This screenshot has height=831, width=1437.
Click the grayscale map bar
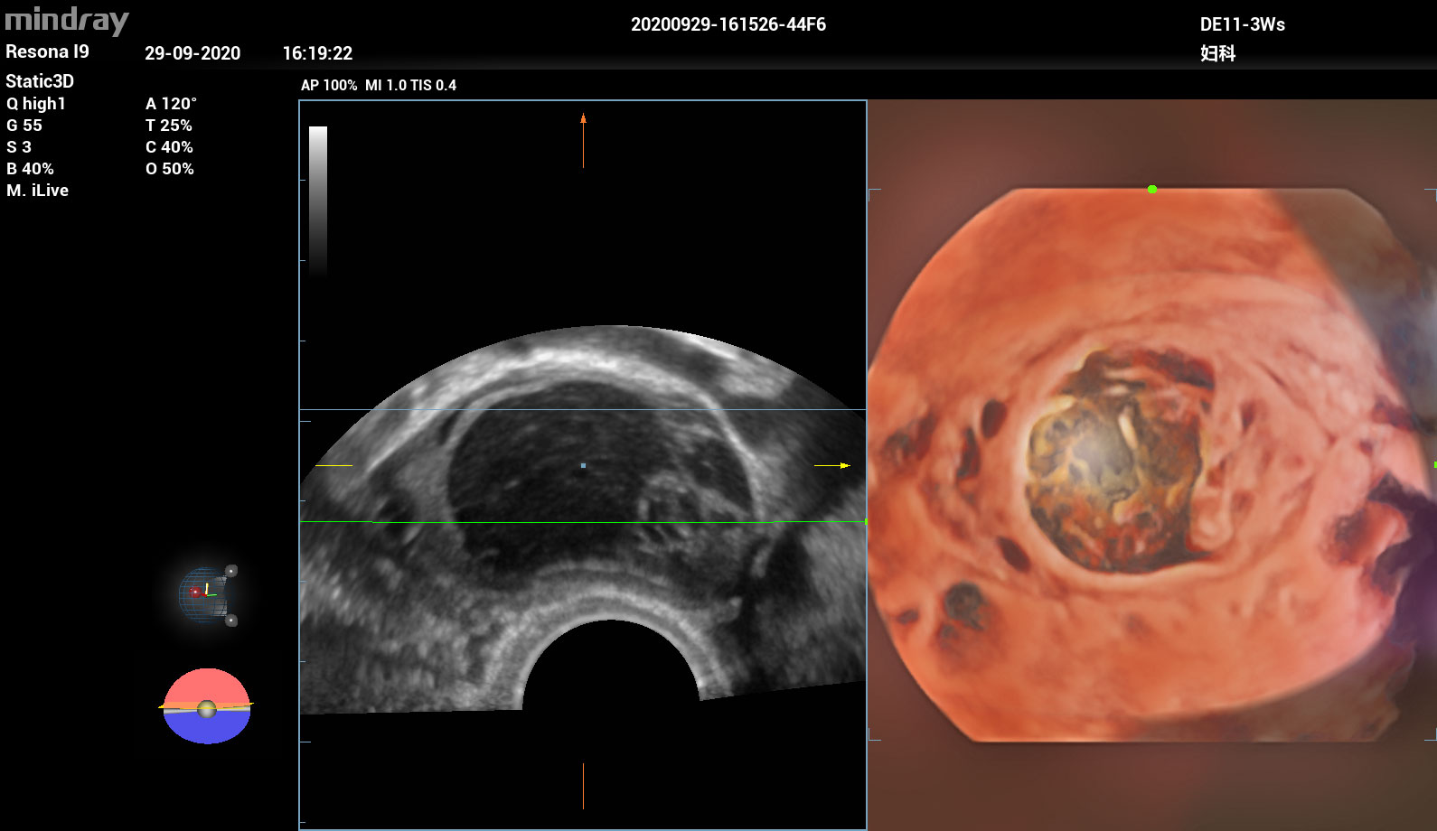[x=318, y=201]
